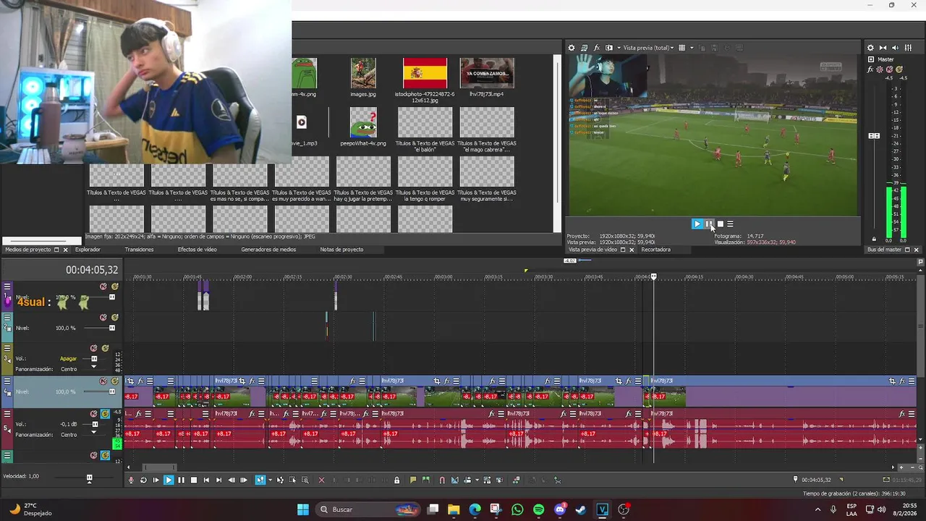The image size is (926, 521).
Task: Open Efectos de vídeo tab
Action: click(197, 250)
